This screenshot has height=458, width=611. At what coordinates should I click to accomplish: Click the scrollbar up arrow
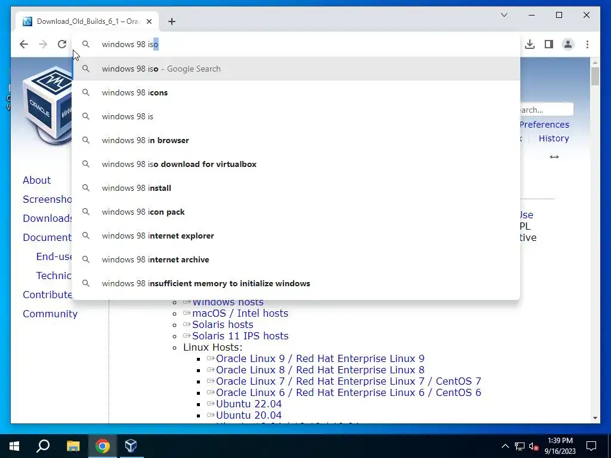click(x=595, y=62)
